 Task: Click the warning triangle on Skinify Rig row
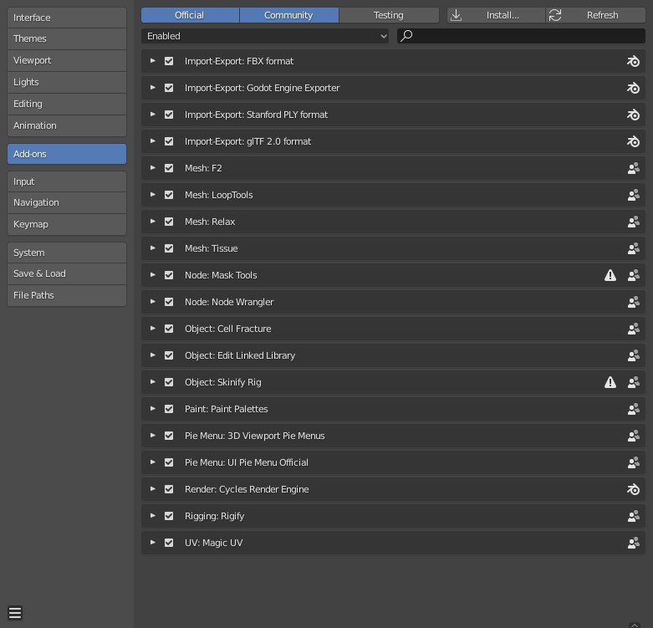(x=610, y=382)
